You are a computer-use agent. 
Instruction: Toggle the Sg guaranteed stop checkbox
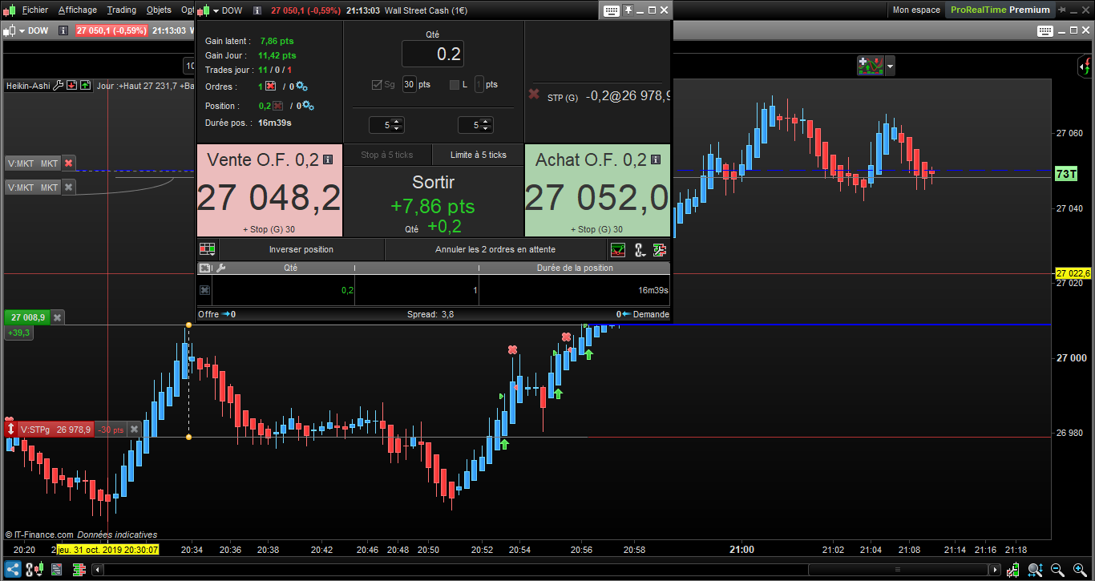tap(378, 85)
